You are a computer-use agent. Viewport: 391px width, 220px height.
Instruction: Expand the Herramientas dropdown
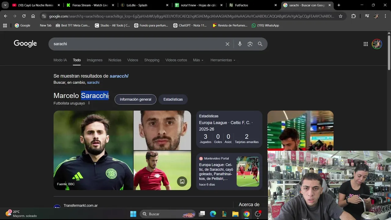pyautogui.click(x=223, y=60)
